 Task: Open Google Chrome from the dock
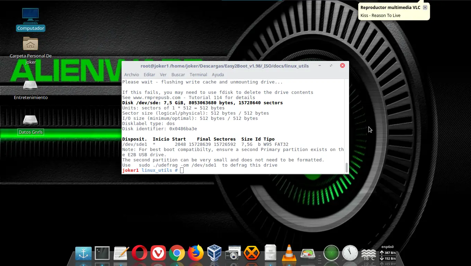177,253
